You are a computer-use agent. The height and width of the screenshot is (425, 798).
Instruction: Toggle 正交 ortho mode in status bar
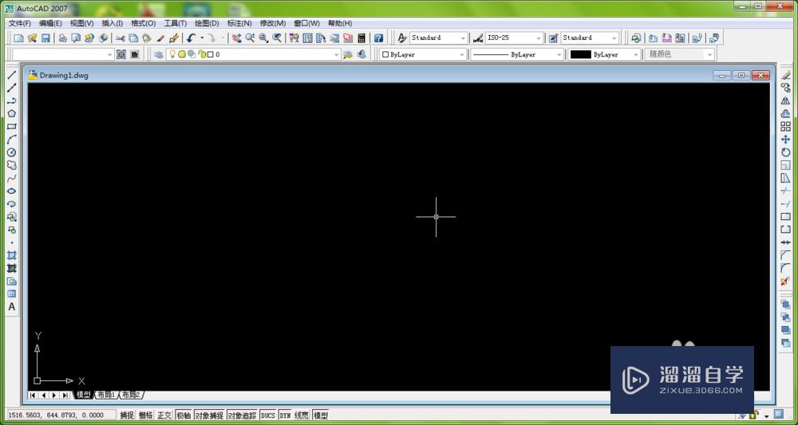pyautogui.click(x=164, y=415)
